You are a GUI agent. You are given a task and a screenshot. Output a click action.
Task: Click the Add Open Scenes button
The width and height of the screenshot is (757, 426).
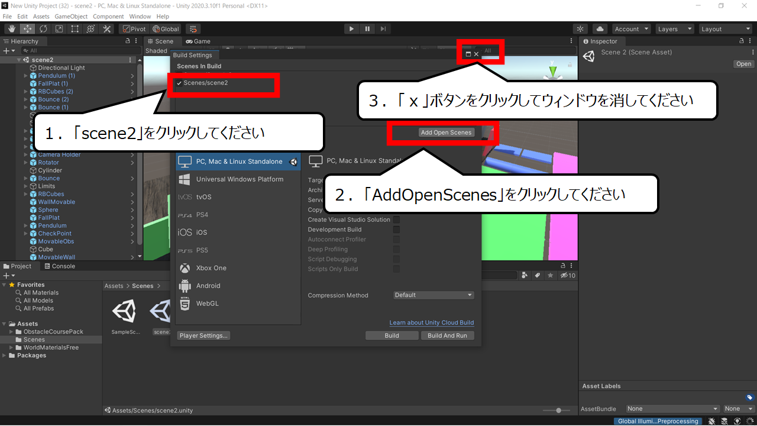coord(446,133)
